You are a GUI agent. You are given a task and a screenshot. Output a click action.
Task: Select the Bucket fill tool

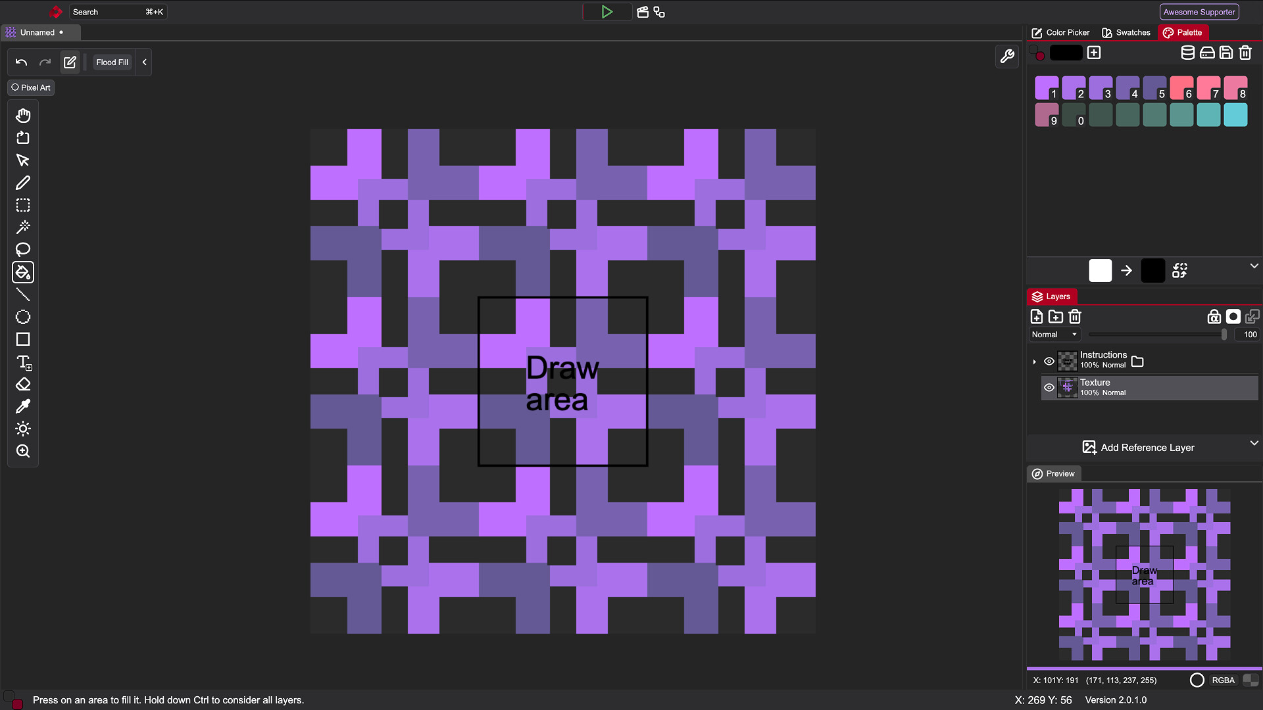pyautogui.click(x=23, y=272)
